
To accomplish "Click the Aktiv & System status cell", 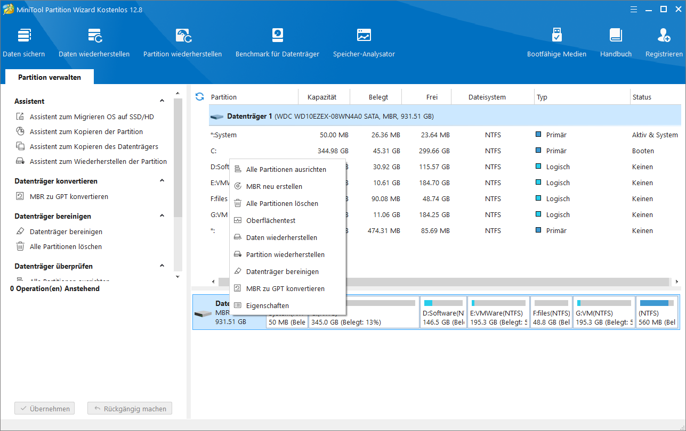I will pos(655,135).
